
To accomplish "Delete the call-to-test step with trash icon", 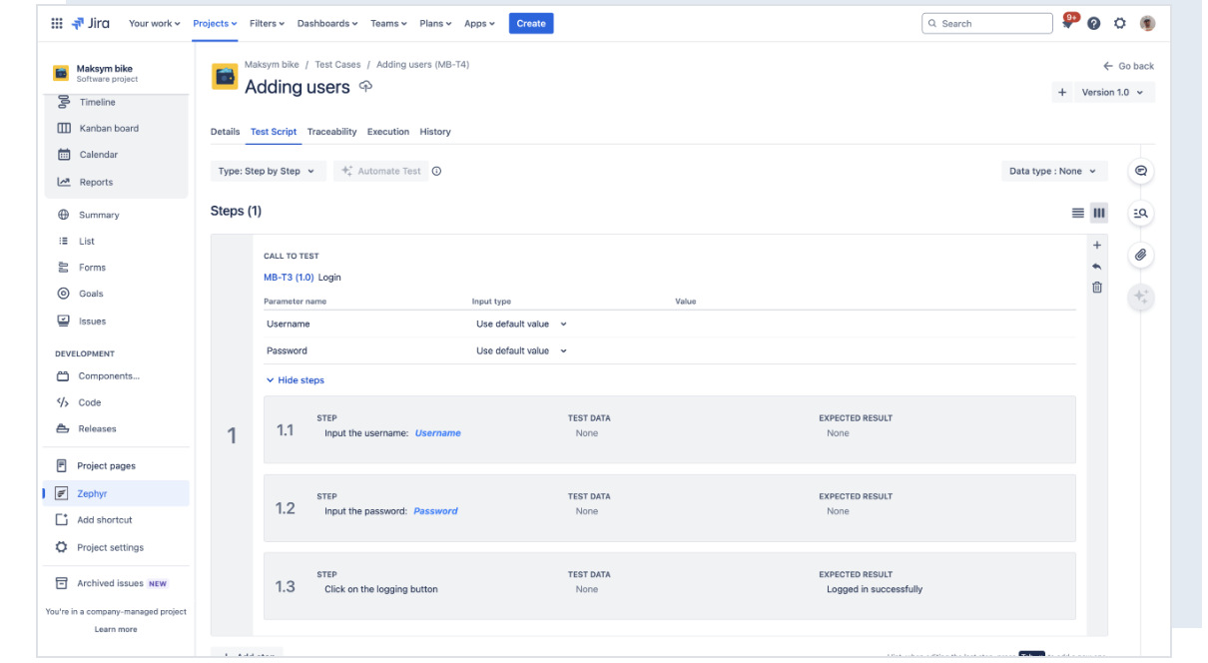I will (1096, 287).
